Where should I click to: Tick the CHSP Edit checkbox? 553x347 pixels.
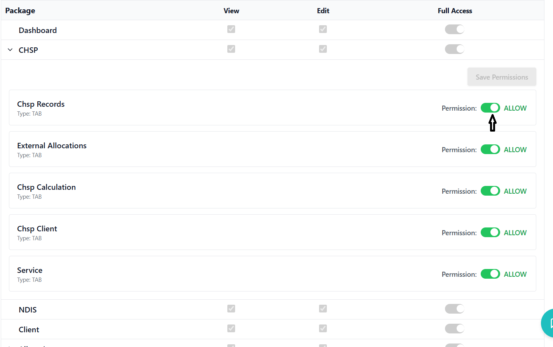pyautogui.click(x=323, y=49)
